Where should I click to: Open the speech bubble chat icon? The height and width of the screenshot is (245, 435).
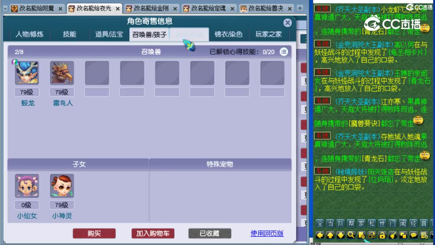pyautogui.click(x=414, y=235)
